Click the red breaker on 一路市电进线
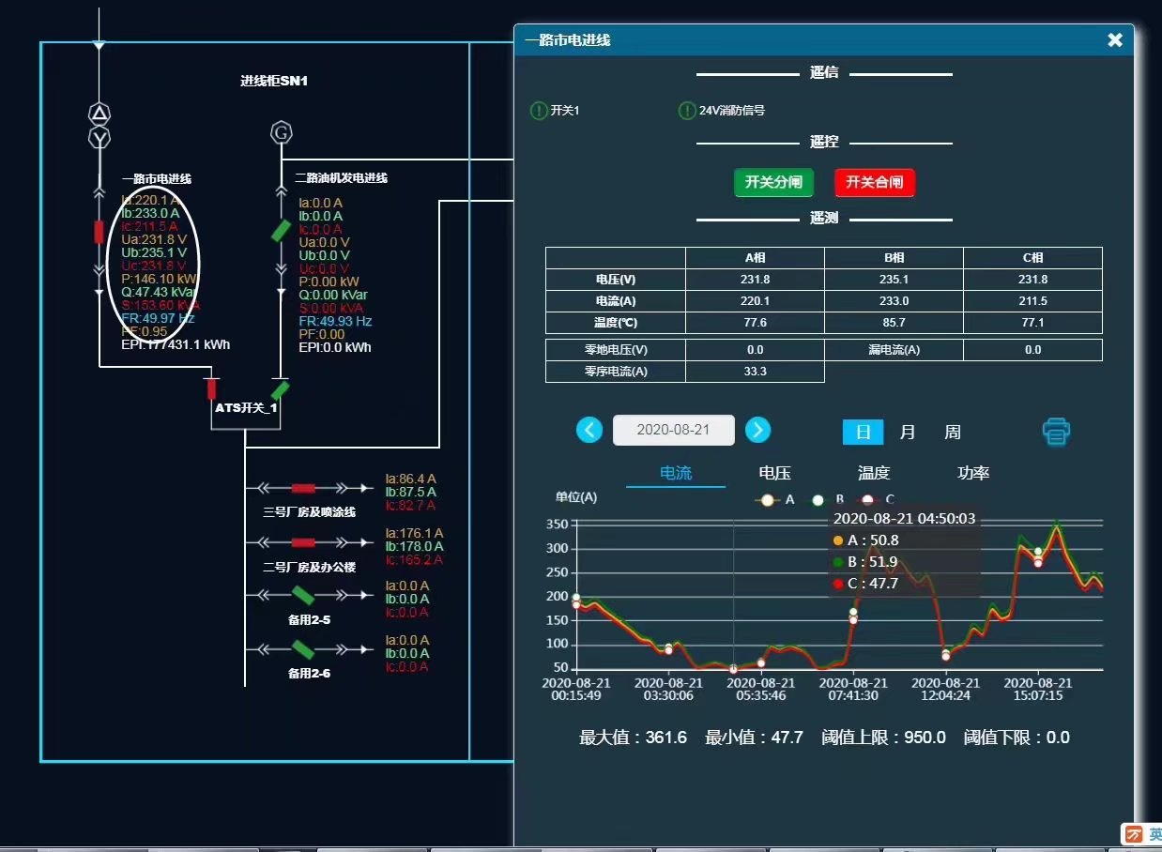1162x852 pixels. (x=99, y=232)
